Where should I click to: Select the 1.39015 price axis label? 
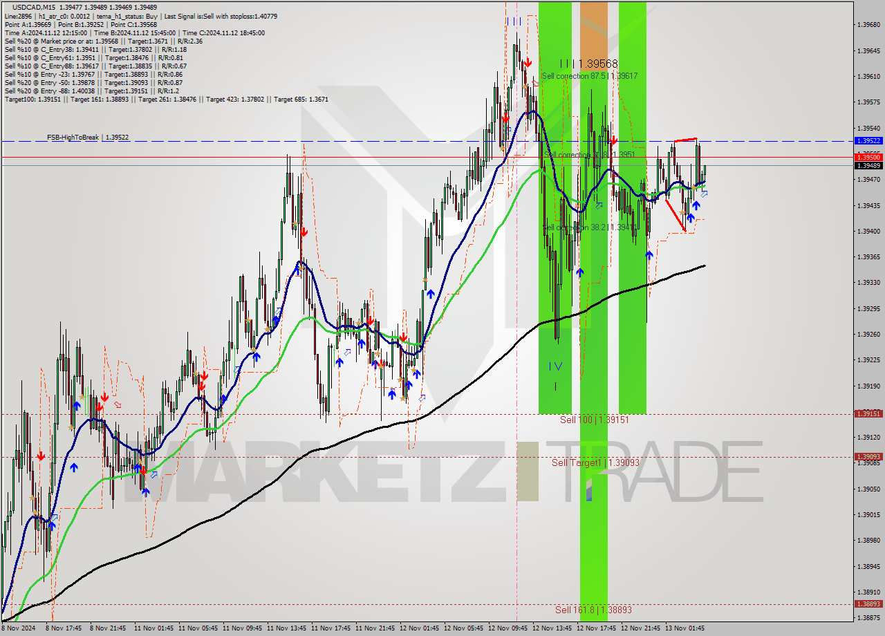click(868, 515)
